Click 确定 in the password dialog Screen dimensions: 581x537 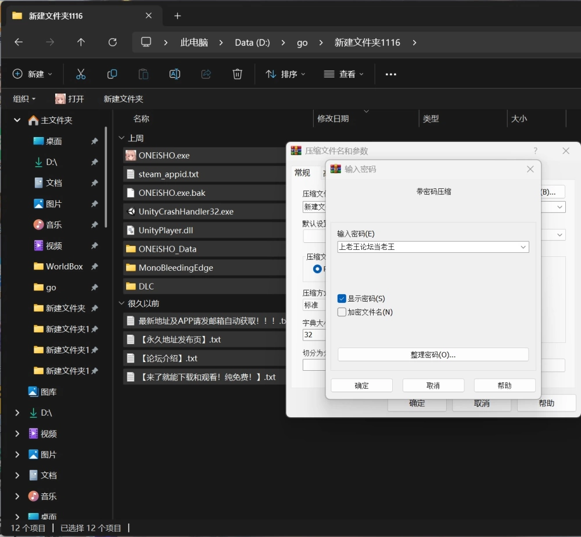point(361,385)
